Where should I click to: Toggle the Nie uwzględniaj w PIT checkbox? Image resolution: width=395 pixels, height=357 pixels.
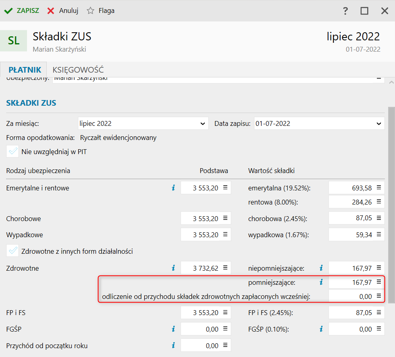coord(13,152)
